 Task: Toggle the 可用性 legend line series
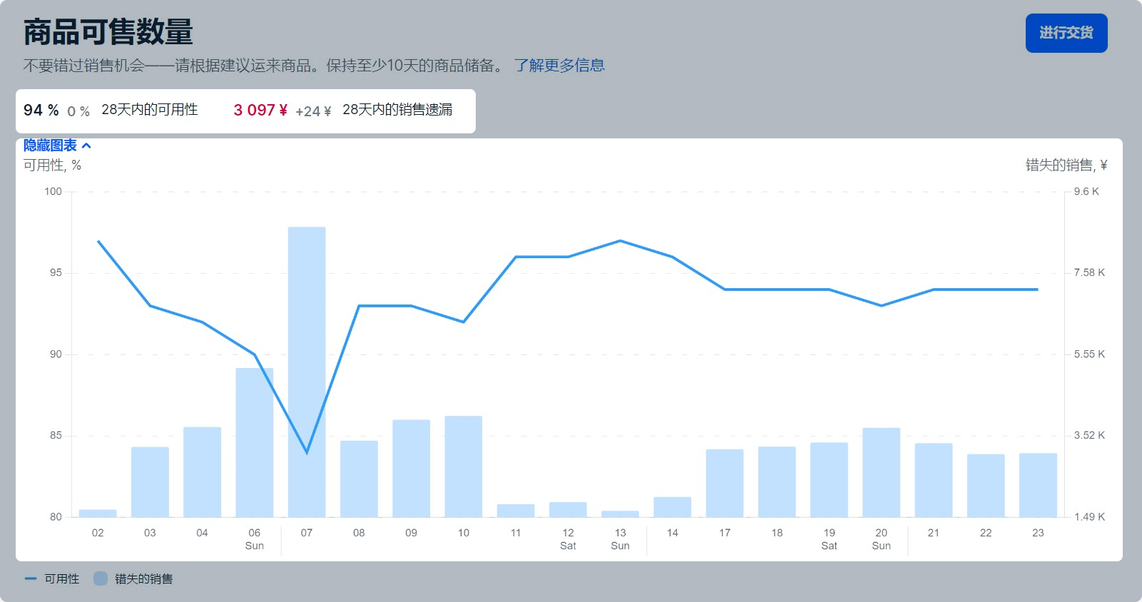[x=52, y=578]
